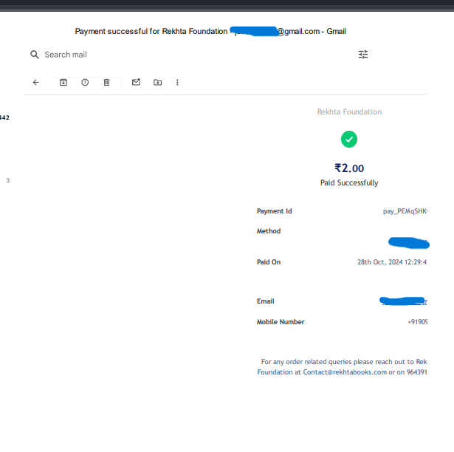This screenshot has width=454, height=452.
Task: Click the +9190 mobile number value
Action: click(418, 322)
